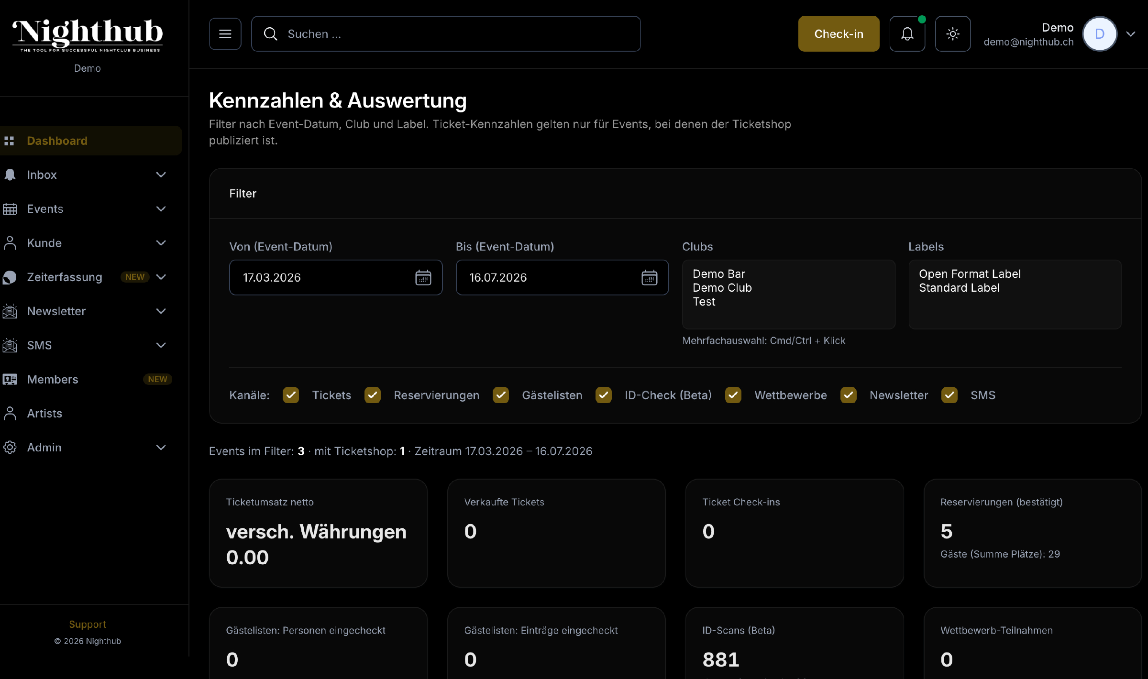
Task: Open the calendar picker for Von date
Action: [423, 277]
